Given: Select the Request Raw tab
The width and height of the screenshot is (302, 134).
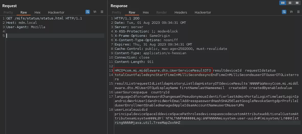Looking at the screenshot, I should click(24, 12).
